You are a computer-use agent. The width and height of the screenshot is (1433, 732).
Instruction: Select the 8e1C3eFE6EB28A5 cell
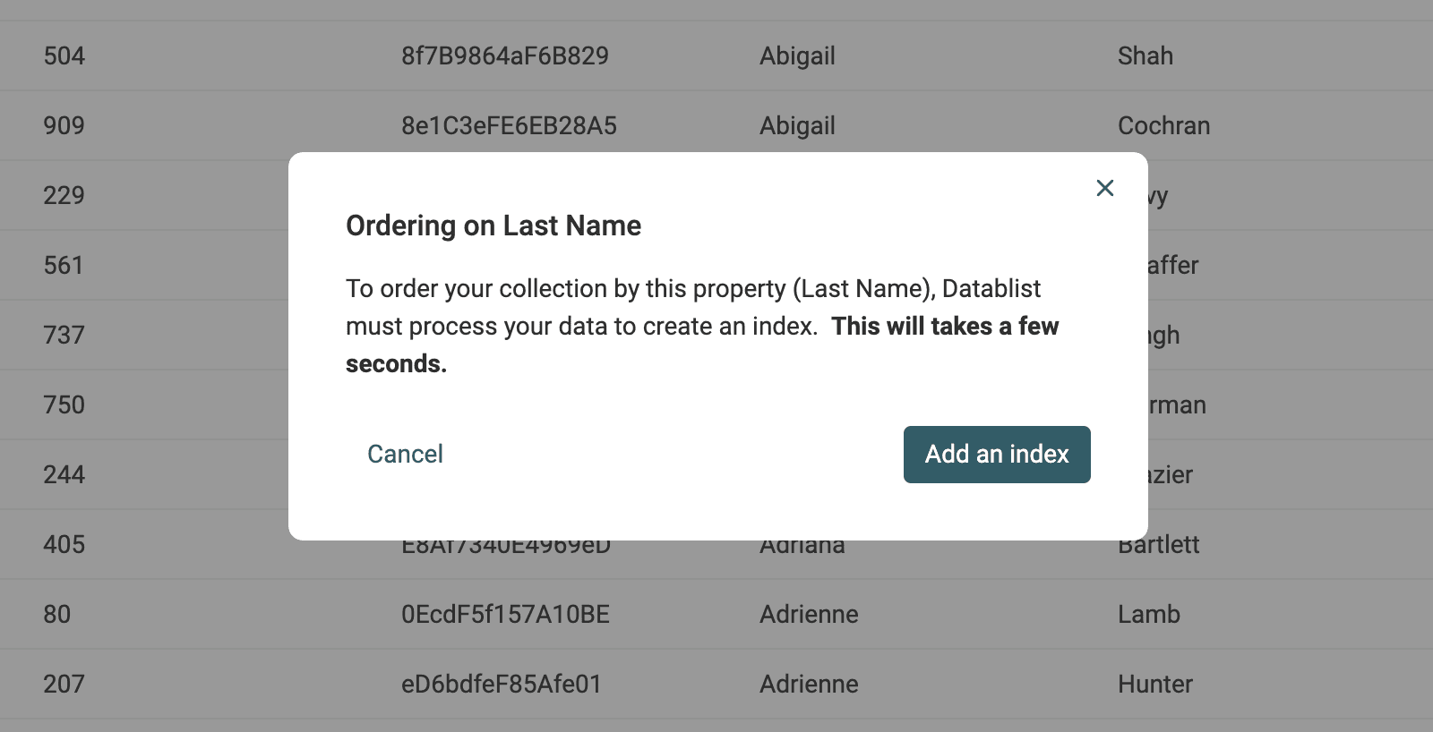click(x=509, y=126)
